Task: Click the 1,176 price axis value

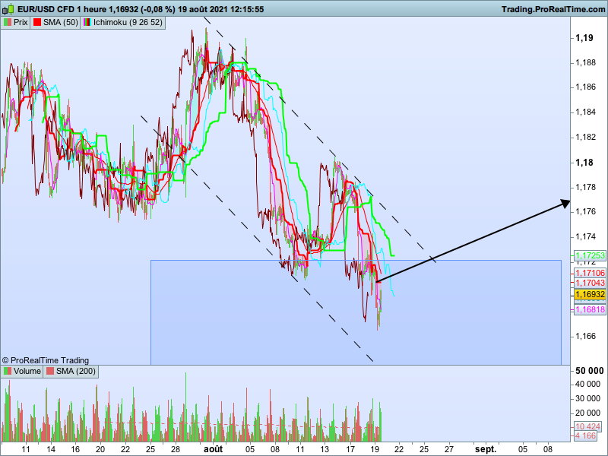Action: [585, 212]
